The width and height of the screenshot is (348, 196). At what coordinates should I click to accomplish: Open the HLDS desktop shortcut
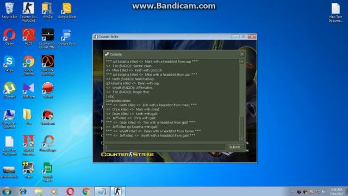coord(28,37)
